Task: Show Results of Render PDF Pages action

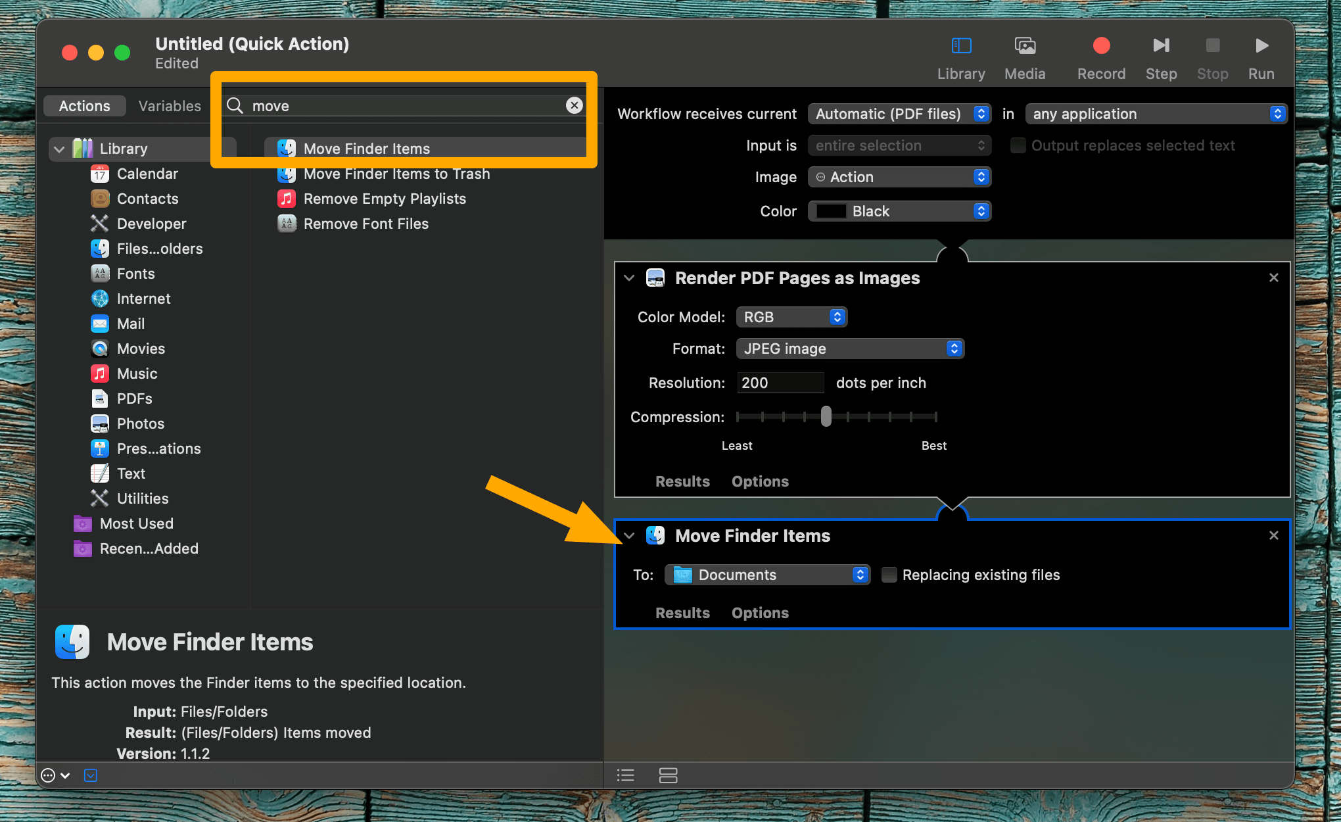Action: tap(682, 481)
